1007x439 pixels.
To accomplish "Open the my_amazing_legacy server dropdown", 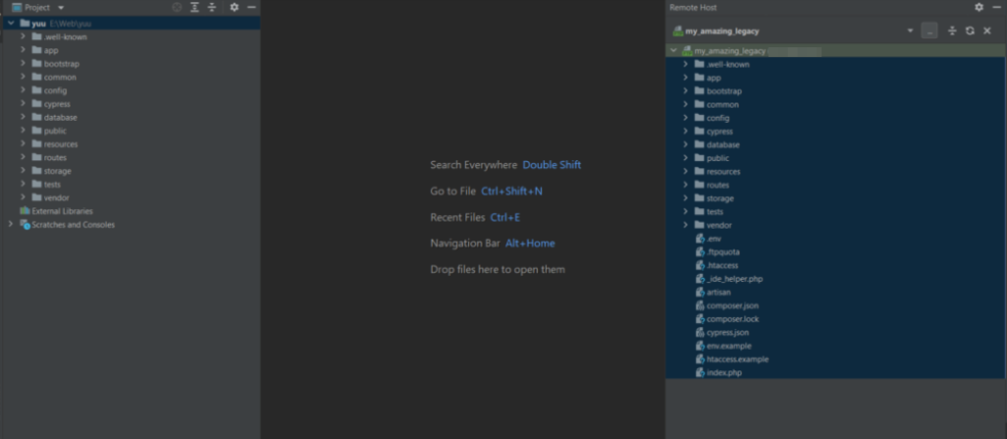I will click(910, 30).
